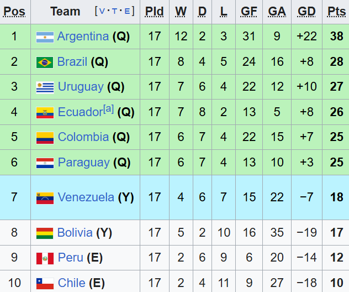Open the Argentina team link
Viewport: 349px width, 292px height.
pyautogui.click(x=83, y=36)
